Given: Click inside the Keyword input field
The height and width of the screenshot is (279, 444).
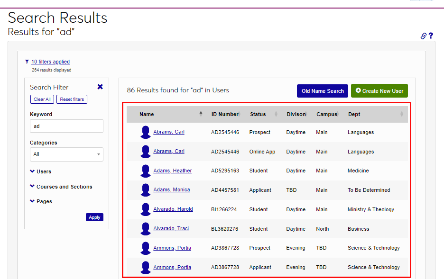Looking at the screenshot, I should coord(66,126).
